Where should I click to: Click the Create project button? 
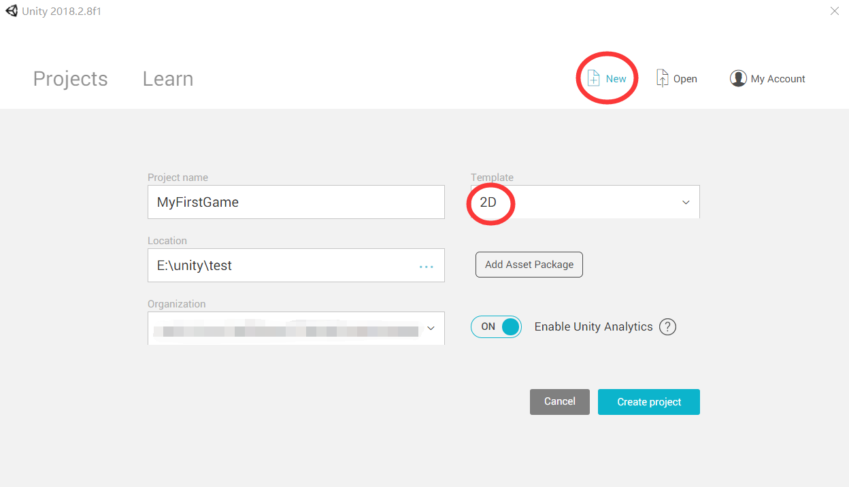point(649,402)
